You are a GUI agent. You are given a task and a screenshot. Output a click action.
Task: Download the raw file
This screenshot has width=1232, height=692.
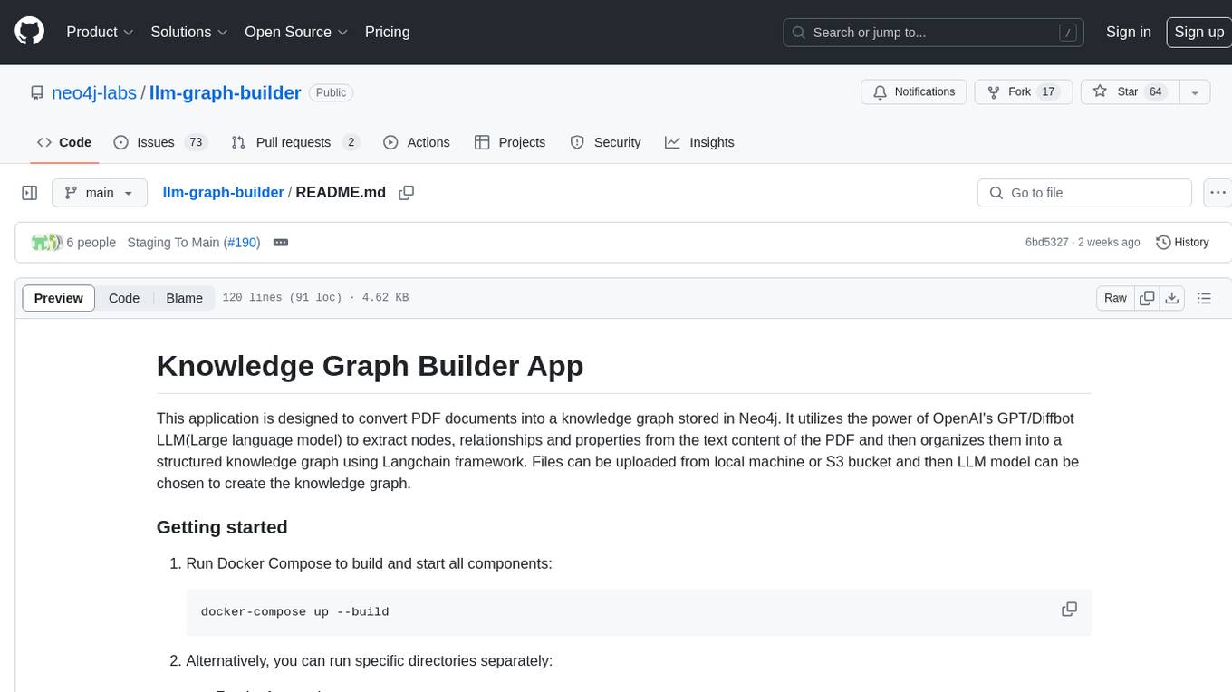tap(1171, 298)
